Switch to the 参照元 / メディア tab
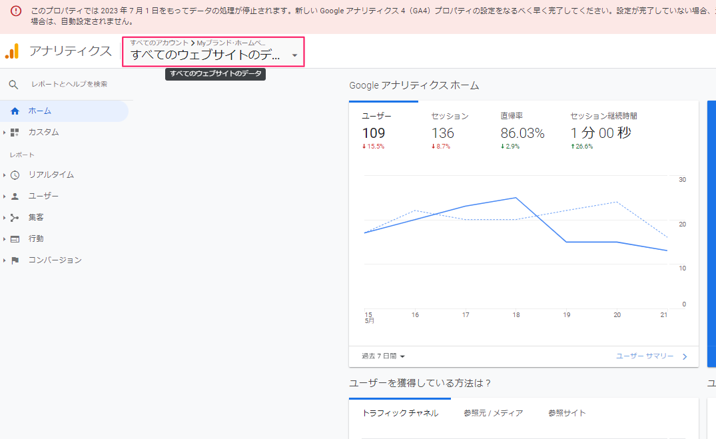Screen dimensions: 716x439 point(493,412)
